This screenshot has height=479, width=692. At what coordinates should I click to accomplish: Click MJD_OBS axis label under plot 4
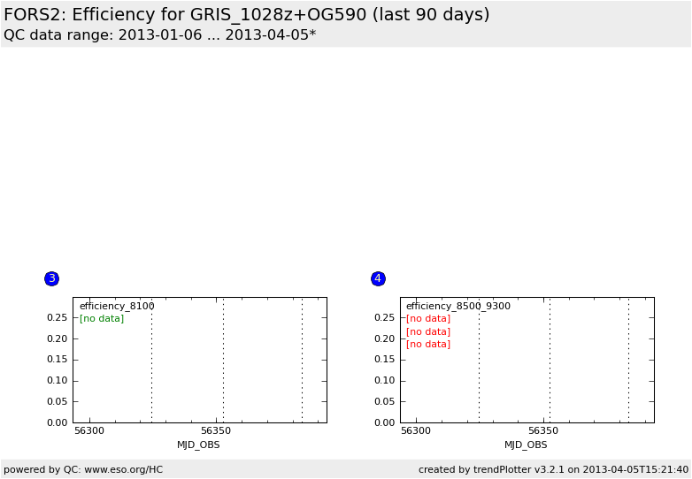point(526,445)
